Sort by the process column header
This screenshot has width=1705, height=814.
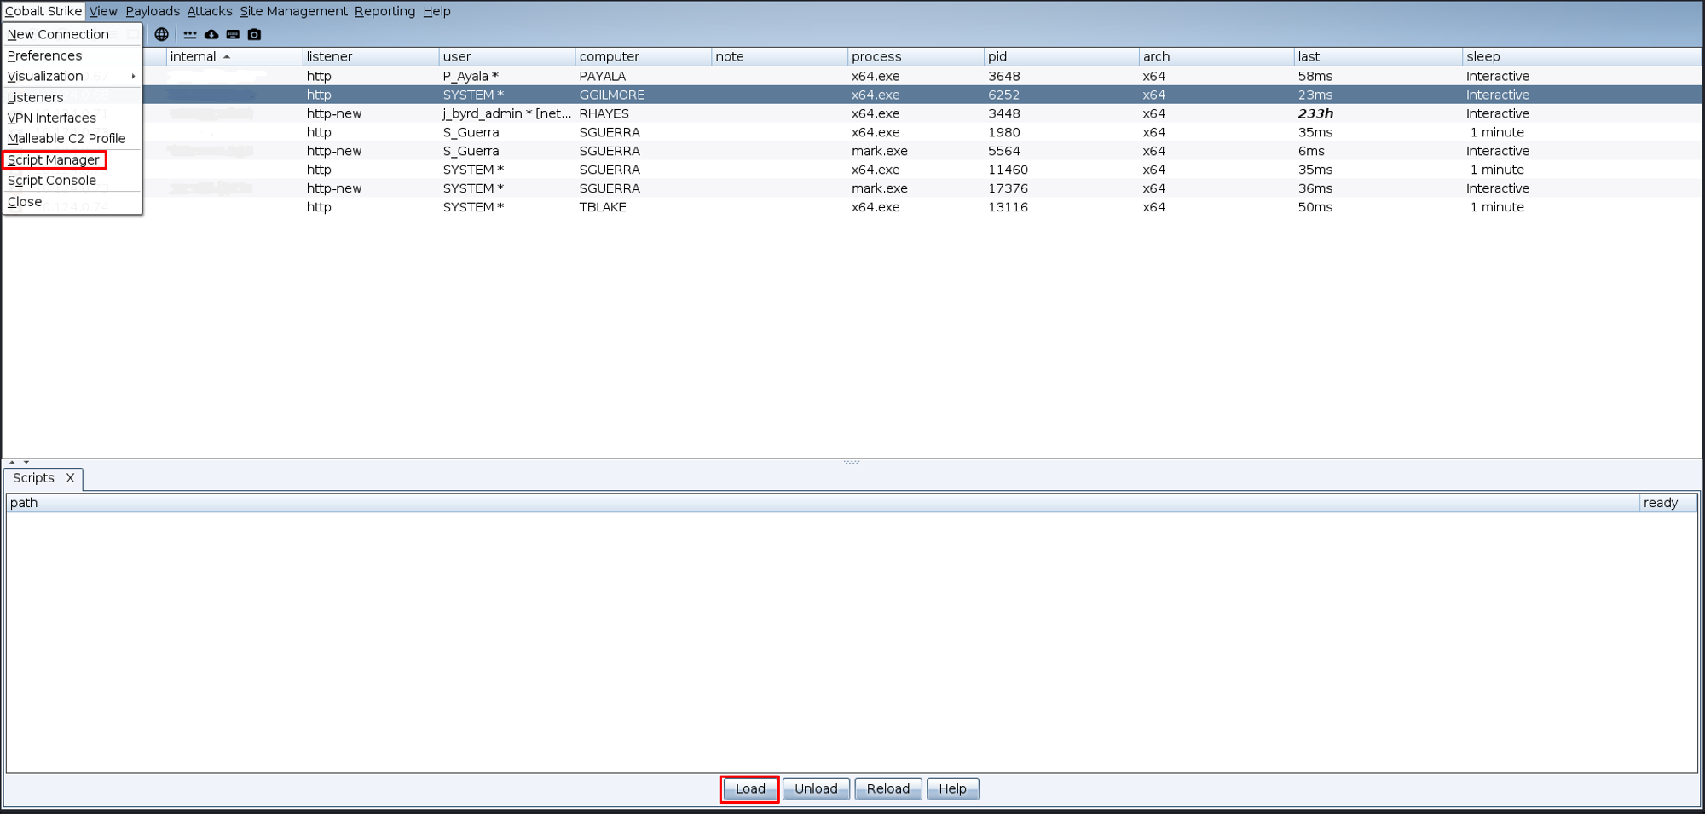916,56
